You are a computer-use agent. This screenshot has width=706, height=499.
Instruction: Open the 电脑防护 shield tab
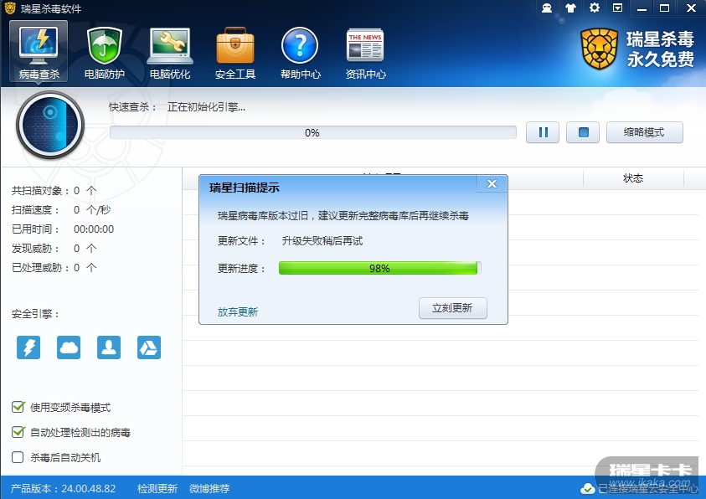tap(105, 53)
